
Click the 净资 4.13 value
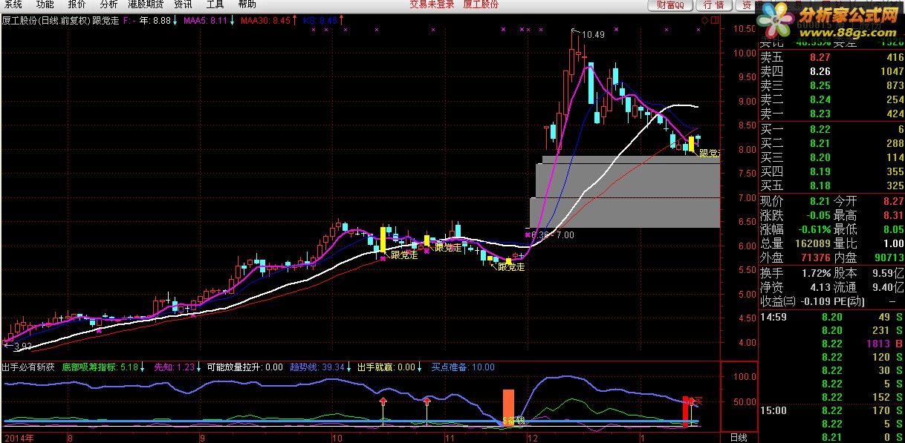point(819,286)
